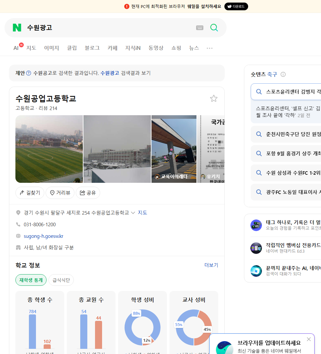Open the 수원광고 original search results link
Screen dimensions: 321x354
110,73
